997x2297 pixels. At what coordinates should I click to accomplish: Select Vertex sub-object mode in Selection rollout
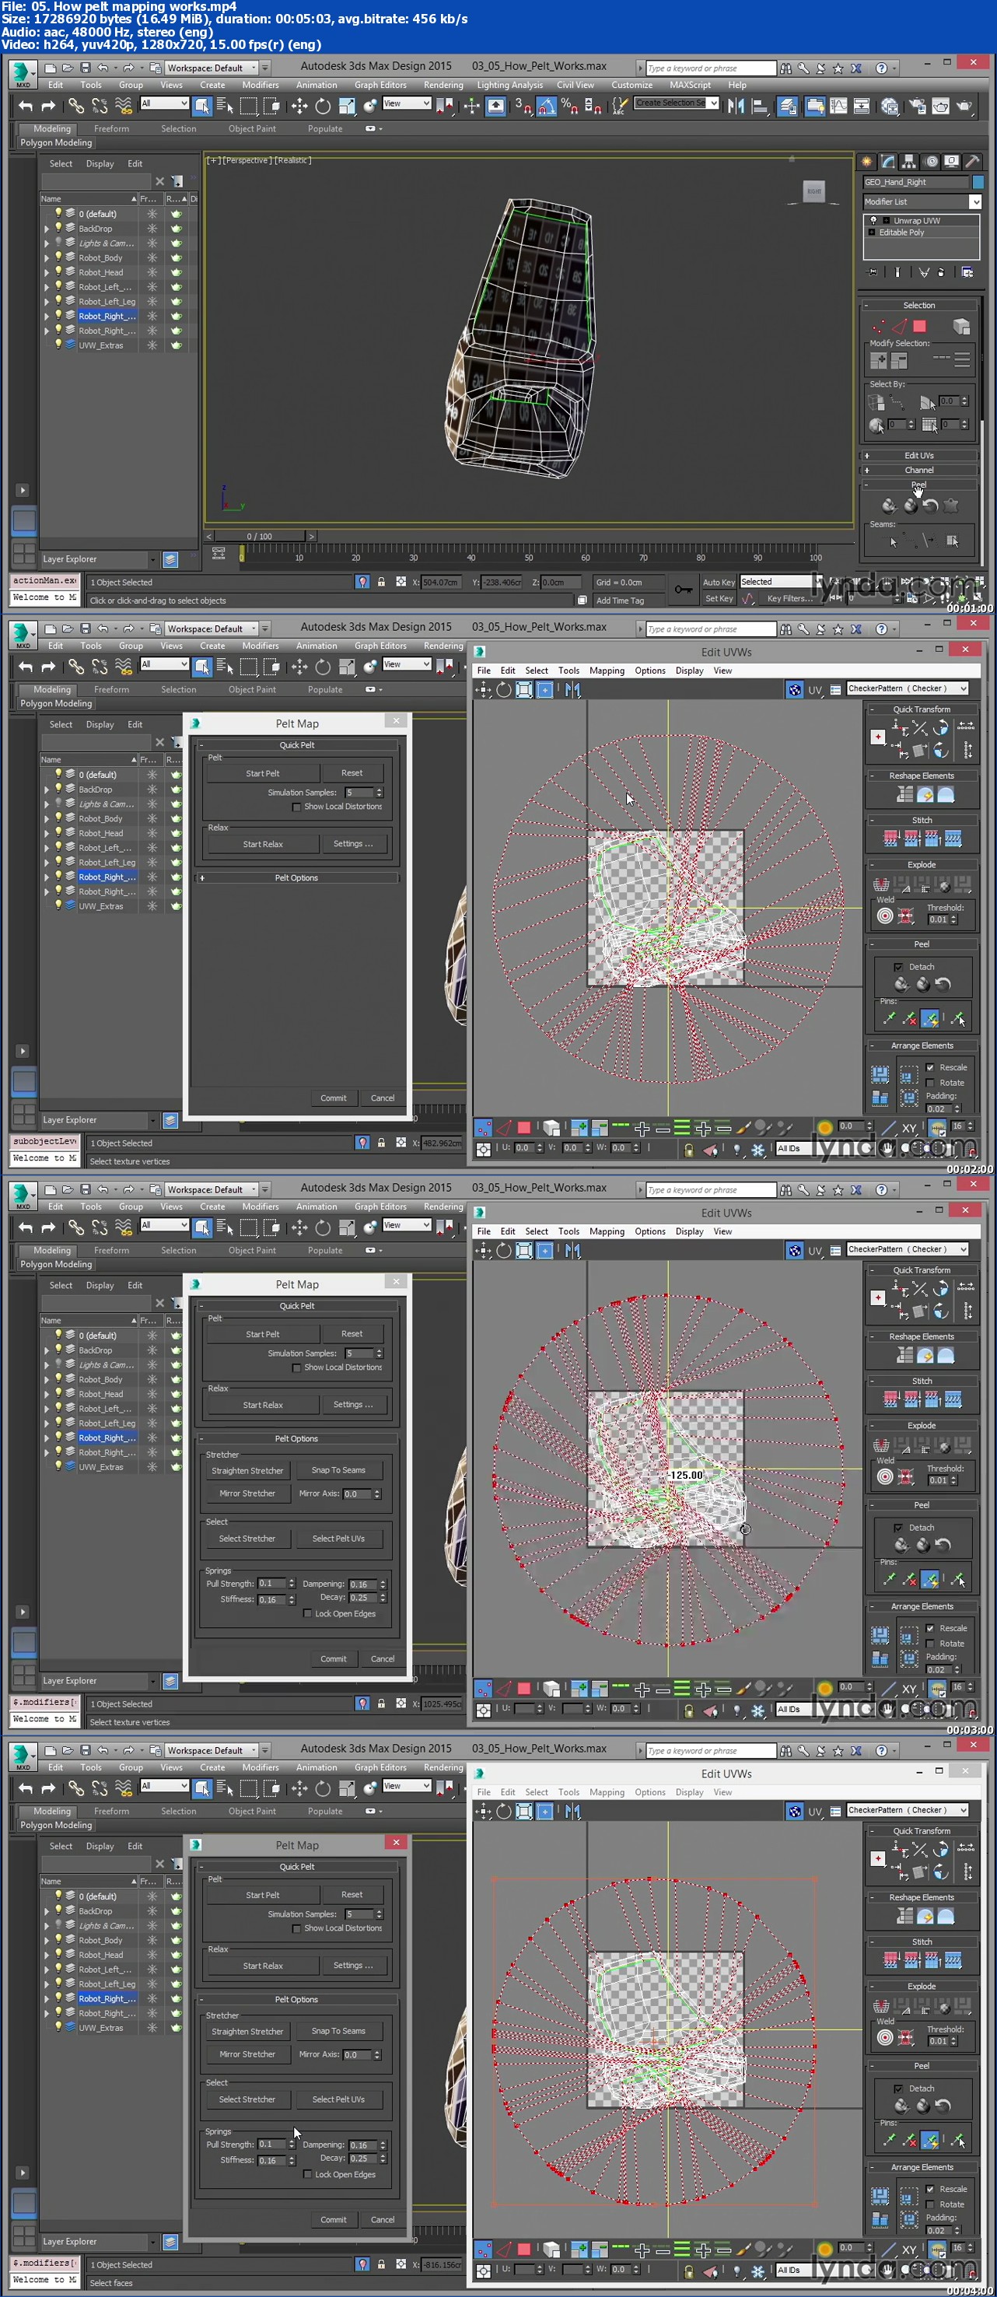pyautogui.click(x=878, y=327)
